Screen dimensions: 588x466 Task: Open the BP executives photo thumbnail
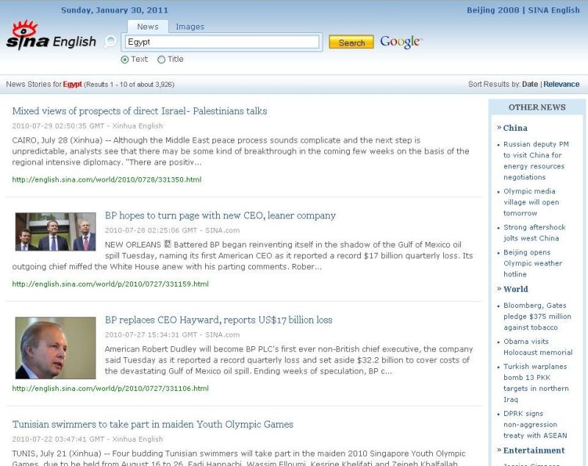56,232
